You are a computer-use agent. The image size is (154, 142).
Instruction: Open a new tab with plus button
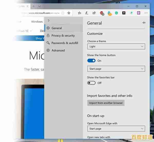(x=34, y=6)
